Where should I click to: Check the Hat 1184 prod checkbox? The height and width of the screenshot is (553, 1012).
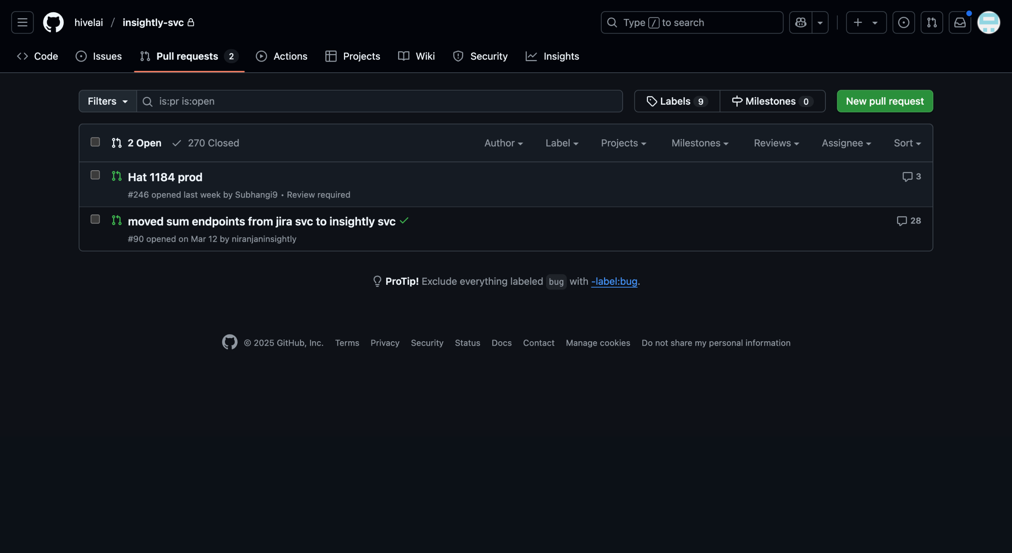(x=95, y=175)
